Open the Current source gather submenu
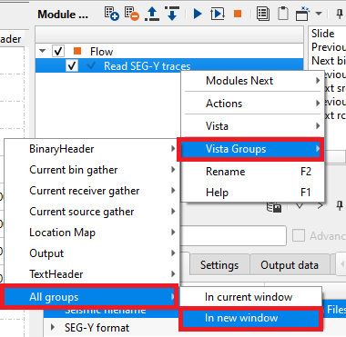 click(x=92, y=212)
